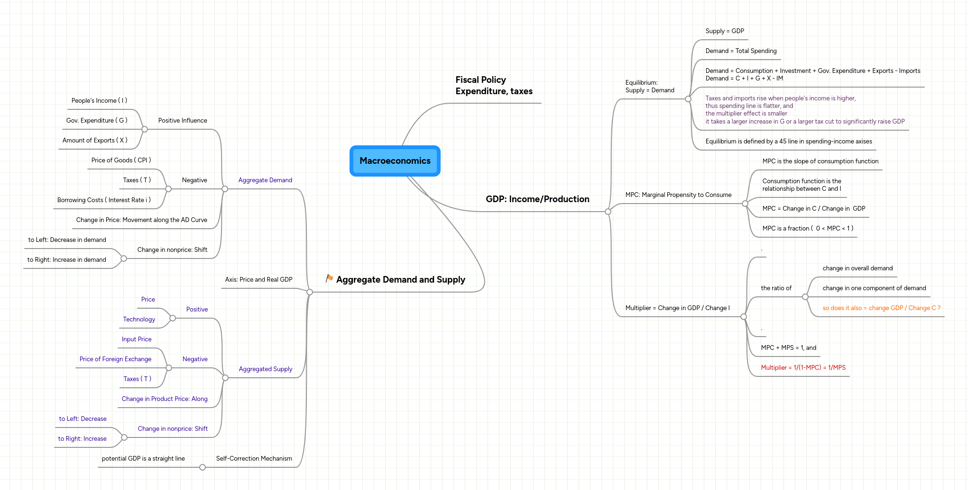Select the Fiscal Policy Expenditure, taxes topic
The height and width of the screenshot is (490, 968).
click(494, 85)
